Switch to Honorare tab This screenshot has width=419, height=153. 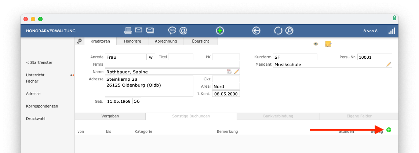click(x=132, y=41)
